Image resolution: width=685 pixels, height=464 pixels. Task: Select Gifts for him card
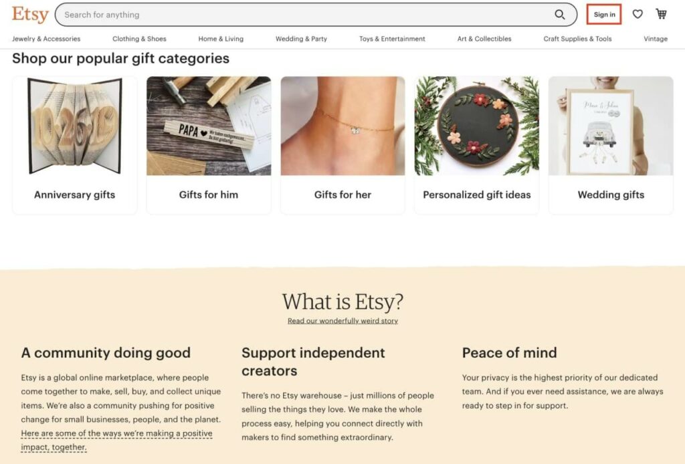tap(209, 145)
